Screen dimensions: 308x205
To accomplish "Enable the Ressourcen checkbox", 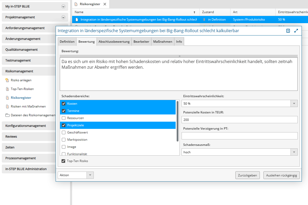I will 64,118.
